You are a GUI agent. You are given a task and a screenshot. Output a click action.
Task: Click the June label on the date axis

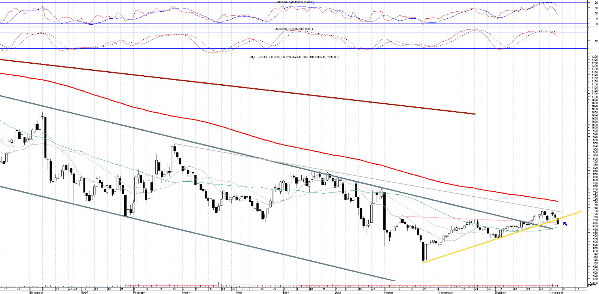click(338, 293)
